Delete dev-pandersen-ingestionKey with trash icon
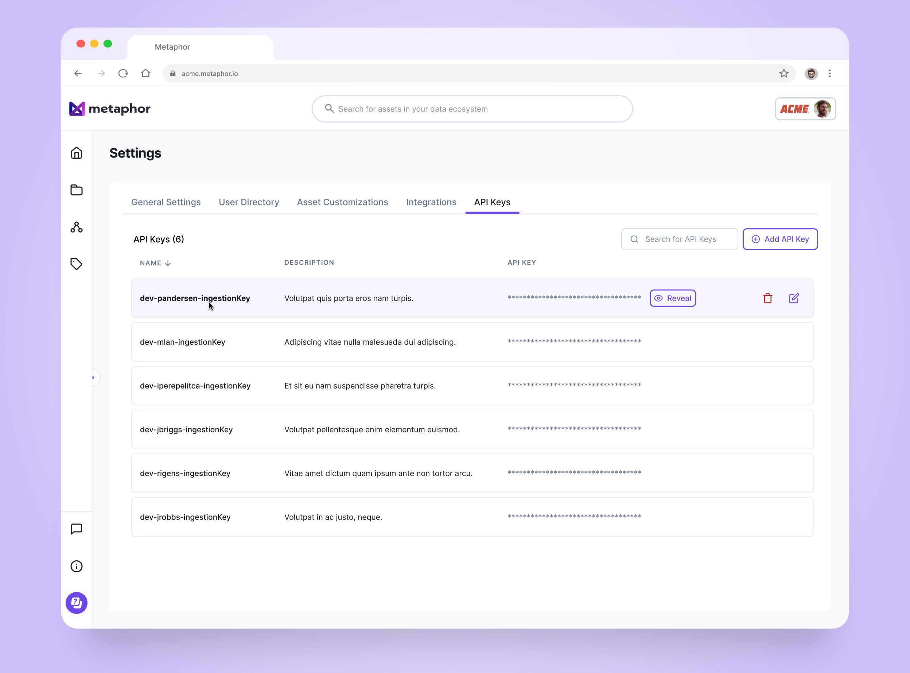The image size is (910, 673). point(767,298)
